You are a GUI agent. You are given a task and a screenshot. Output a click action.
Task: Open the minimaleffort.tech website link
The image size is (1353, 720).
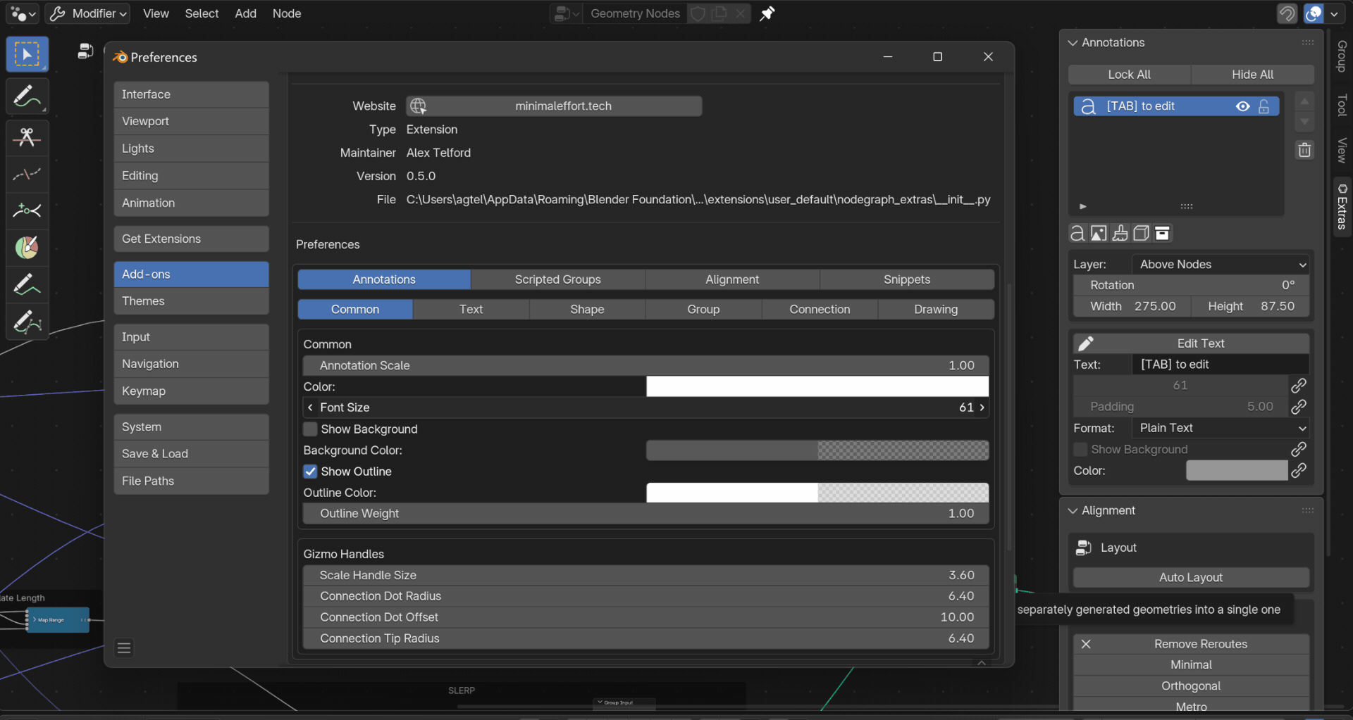554,106
